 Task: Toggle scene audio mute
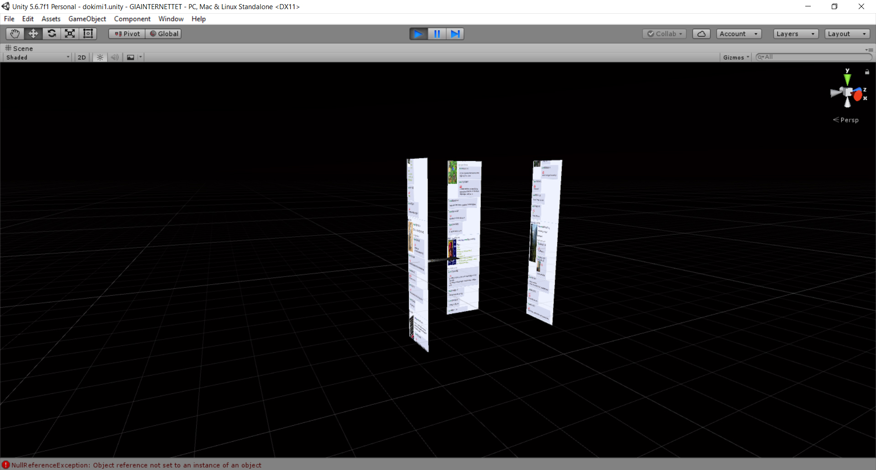coord(115,57)
